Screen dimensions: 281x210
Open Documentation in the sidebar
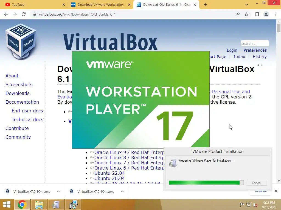coord(22,102)
